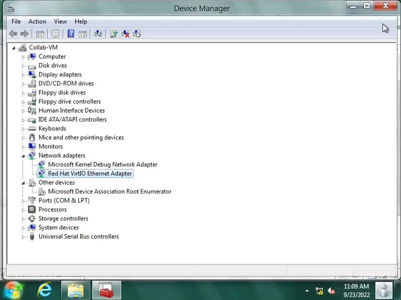
Task: Open the Help menu
Action: coord(81,21)
